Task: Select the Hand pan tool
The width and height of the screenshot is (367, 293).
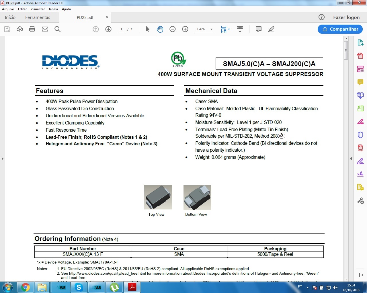Action: (160, 29)
